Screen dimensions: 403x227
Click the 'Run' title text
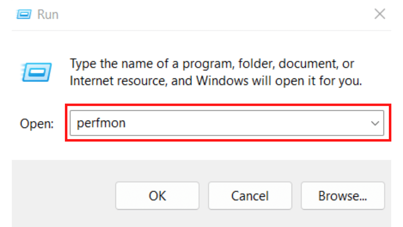pos(48,15)
